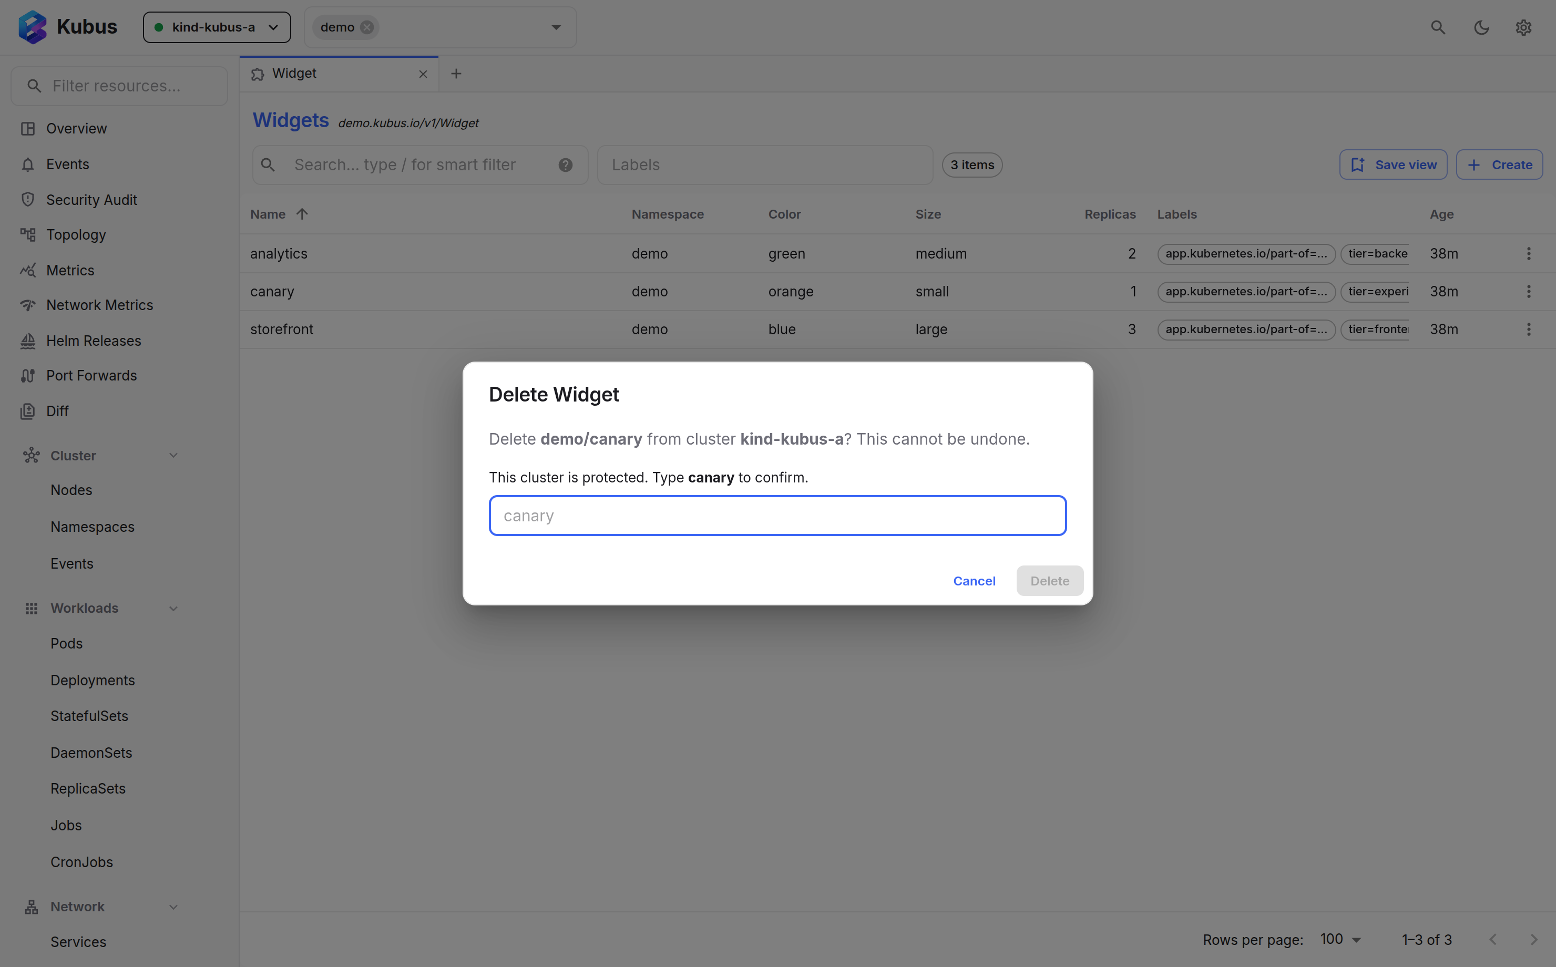
Task: Open DaemonSets list
Action: click(91, 753)
